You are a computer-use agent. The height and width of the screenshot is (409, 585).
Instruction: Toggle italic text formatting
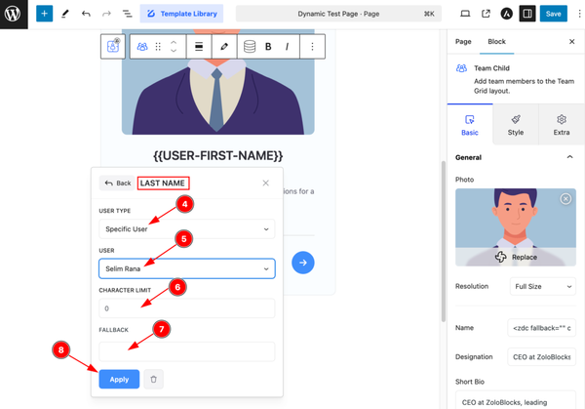coord(287,47)
